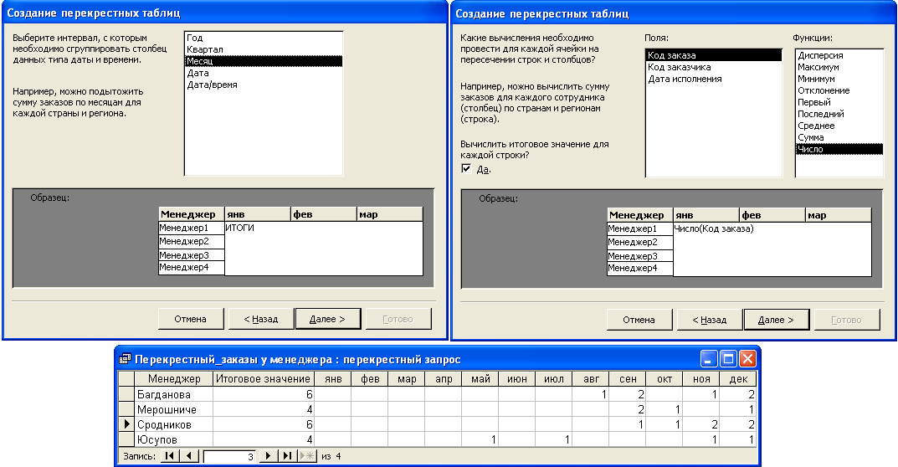
Task: Select the 'Юсупов' cell
Action: [x=173, y=439]
